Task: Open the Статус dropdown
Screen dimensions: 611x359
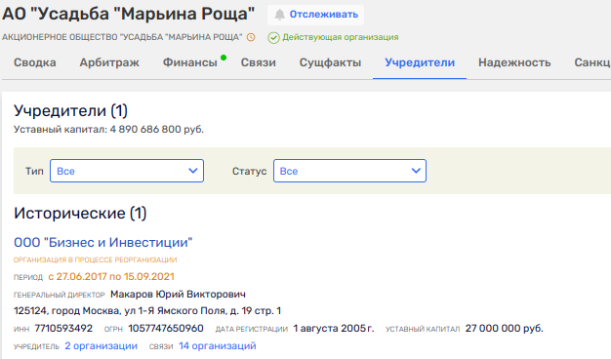Action: tap(349, 171)
